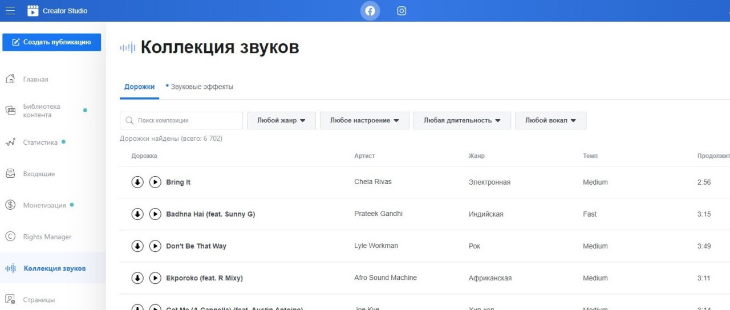730x310 pixels.
Task: Click the Creator Studio logo icon
Action: [33, 11]
